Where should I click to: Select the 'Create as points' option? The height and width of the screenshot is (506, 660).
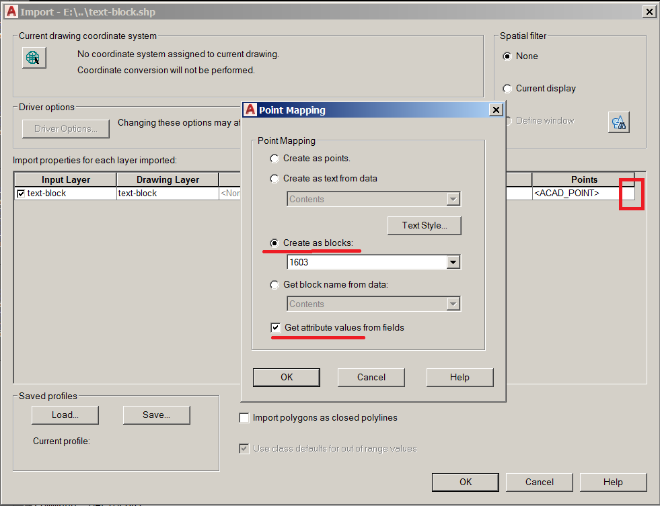pyautogui.click(x=274, y=159)
